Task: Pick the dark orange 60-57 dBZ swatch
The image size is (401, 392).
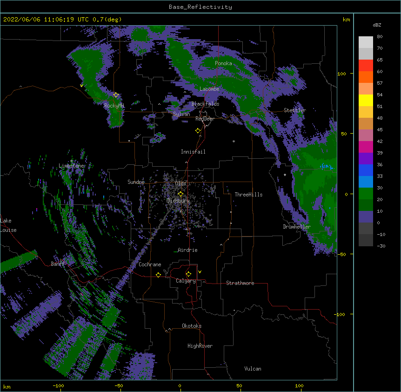Action: [366, 77]
